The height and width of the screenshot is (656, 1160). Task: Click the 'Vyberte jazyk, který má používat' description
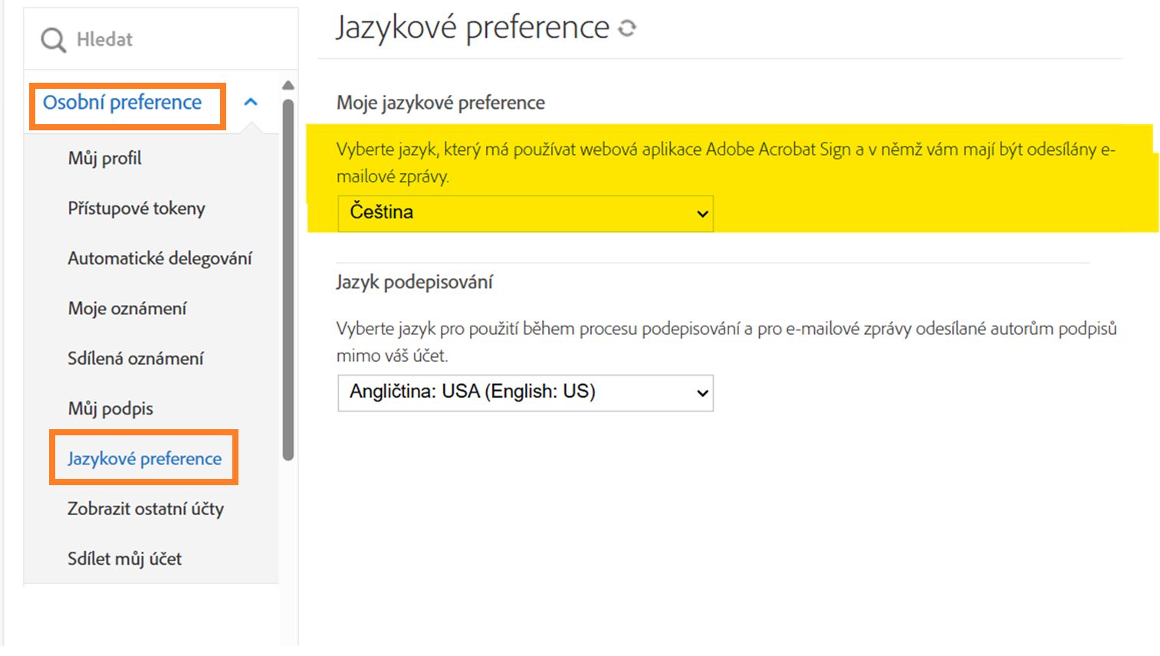pos(726,162)
